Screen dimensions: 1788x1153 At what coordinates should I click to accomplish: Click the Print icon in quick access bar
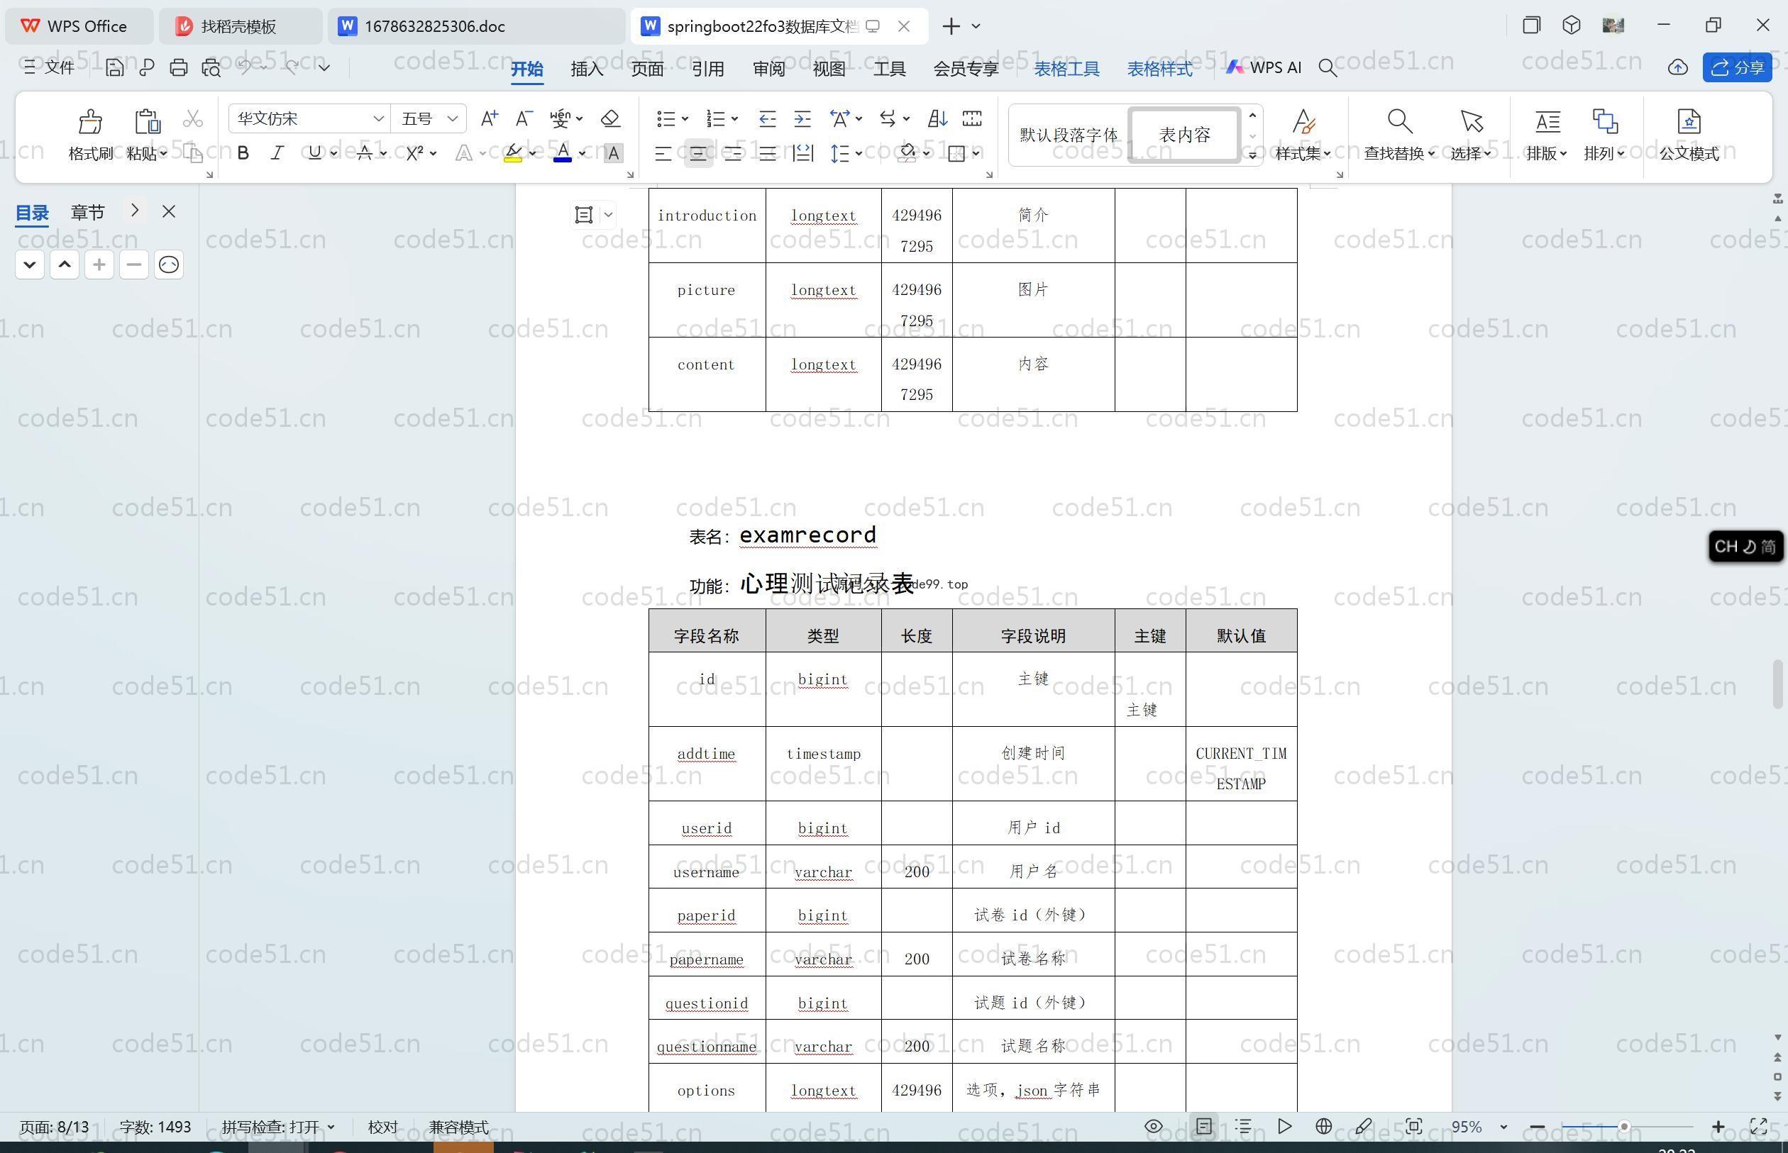click(178, 67)
